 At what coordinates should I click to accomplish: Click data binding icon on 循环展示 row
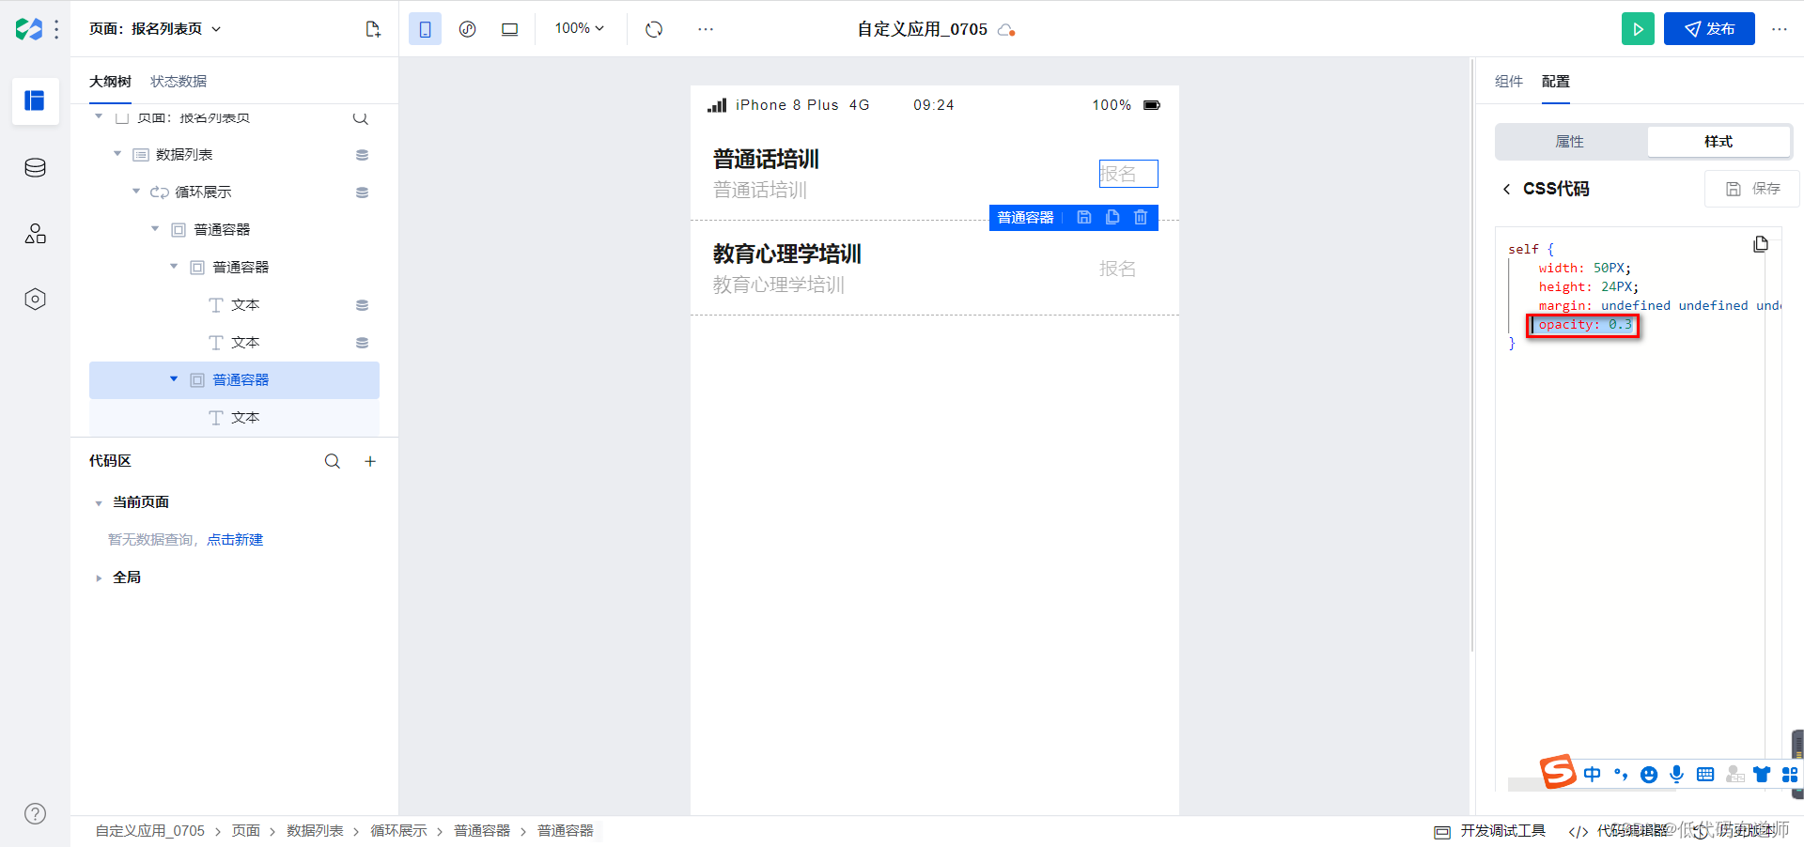pyautogui.click(x=362, y=192)
